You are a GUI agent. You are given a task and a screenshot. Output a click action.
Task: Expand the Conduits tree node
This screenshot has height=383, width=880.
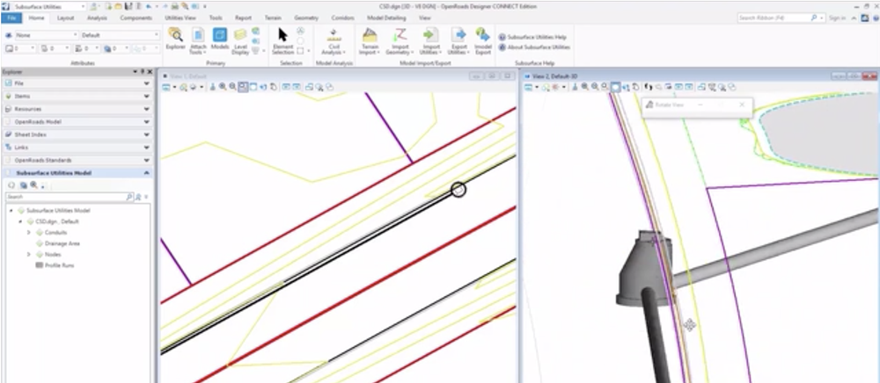point(29,233)
